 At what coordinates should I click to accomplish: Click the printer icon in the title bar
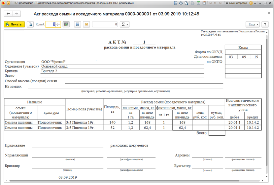coord(181,3)
